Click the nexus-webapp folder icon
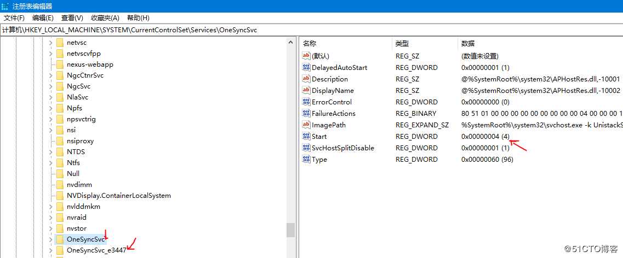This screenshot has width=623, height=258. [60, 64]
